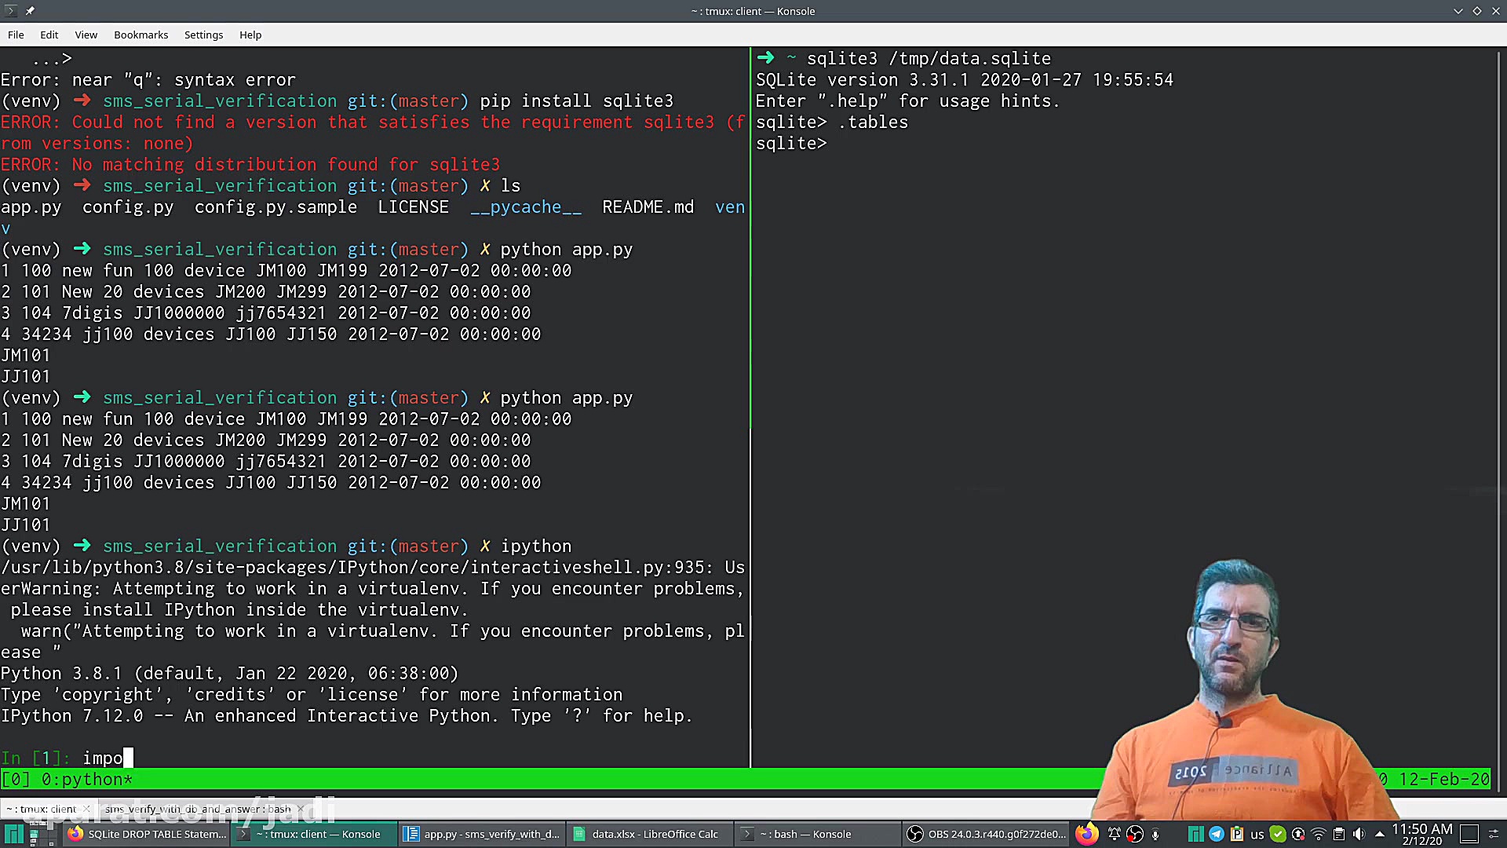
Task: Expand hidden system tray icons arrow
Action: (x=1380, y=834)
